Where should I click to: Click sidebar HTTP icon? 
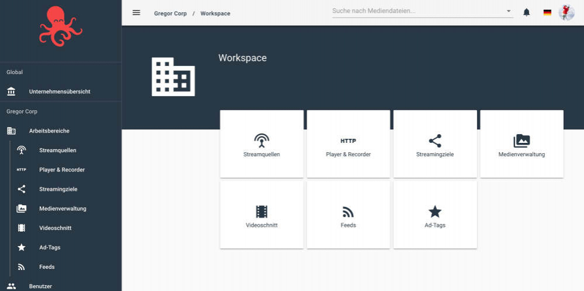pos(22,170)
